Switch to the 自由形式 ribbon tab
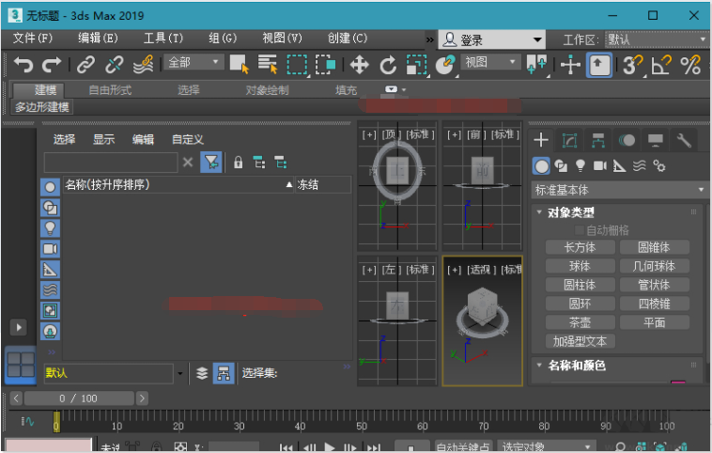This screenshot has width=712, height=453. tap(110, 90)
